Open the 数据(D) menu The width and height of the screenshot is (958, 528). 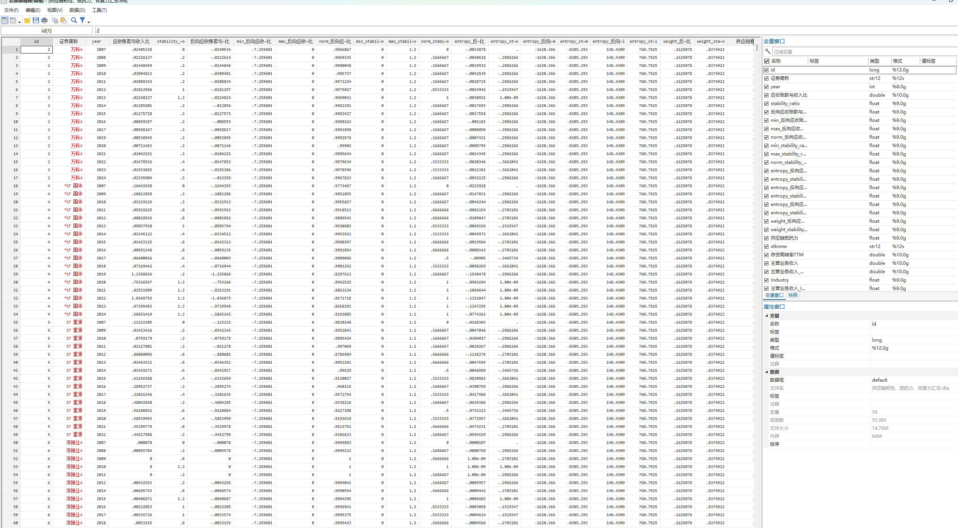pyautogui.click(x=77, y=10)
